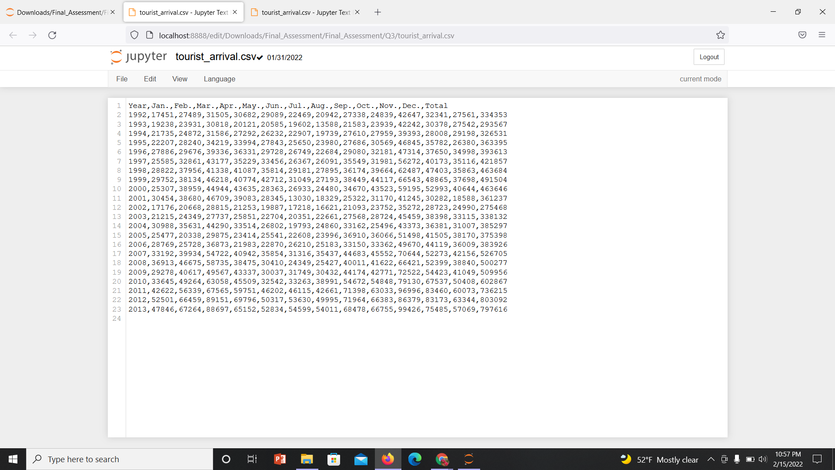Click the Logout button
This screenshot has width=835, height=470.
click(709, 57)
